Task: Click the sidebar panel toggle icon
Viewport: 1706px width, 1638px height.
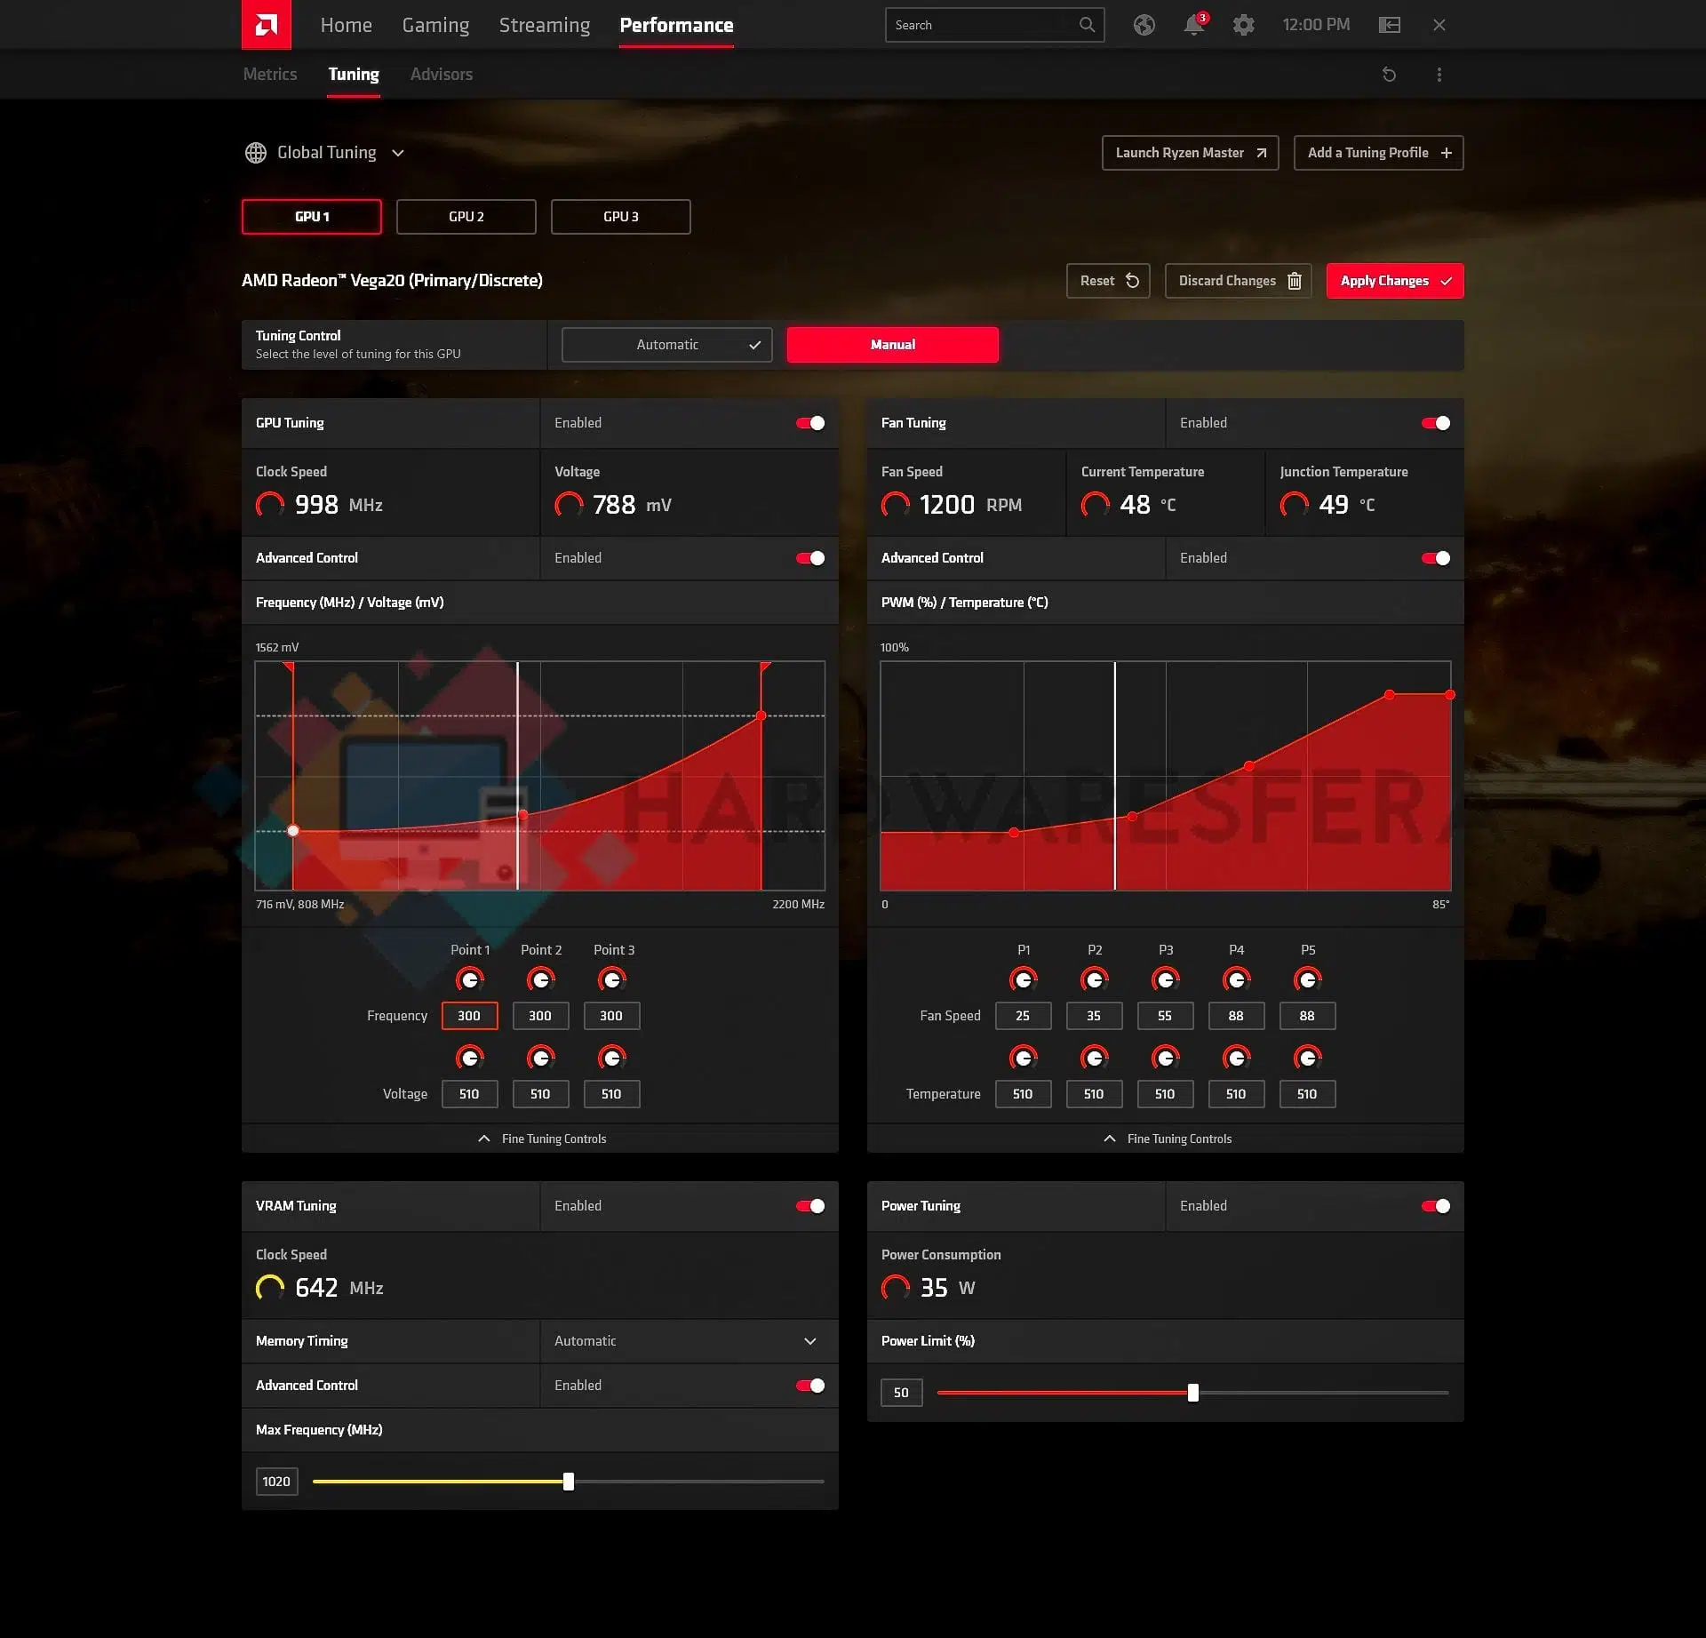Action: [x=1389, y=25]
